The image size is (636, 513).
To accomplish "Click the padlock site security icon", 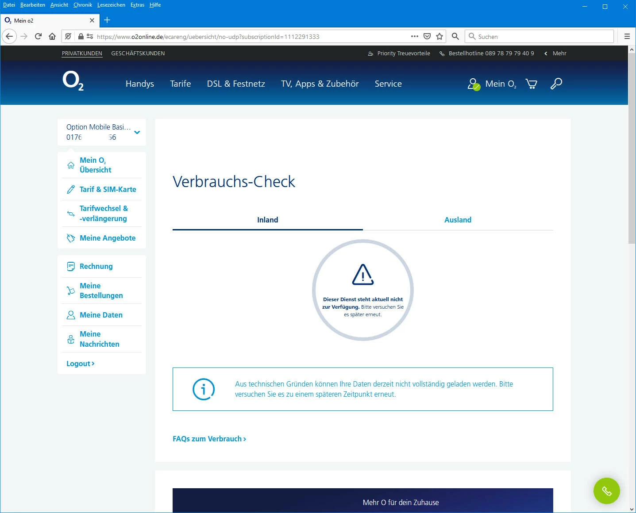I will click(x=81, y=36).
